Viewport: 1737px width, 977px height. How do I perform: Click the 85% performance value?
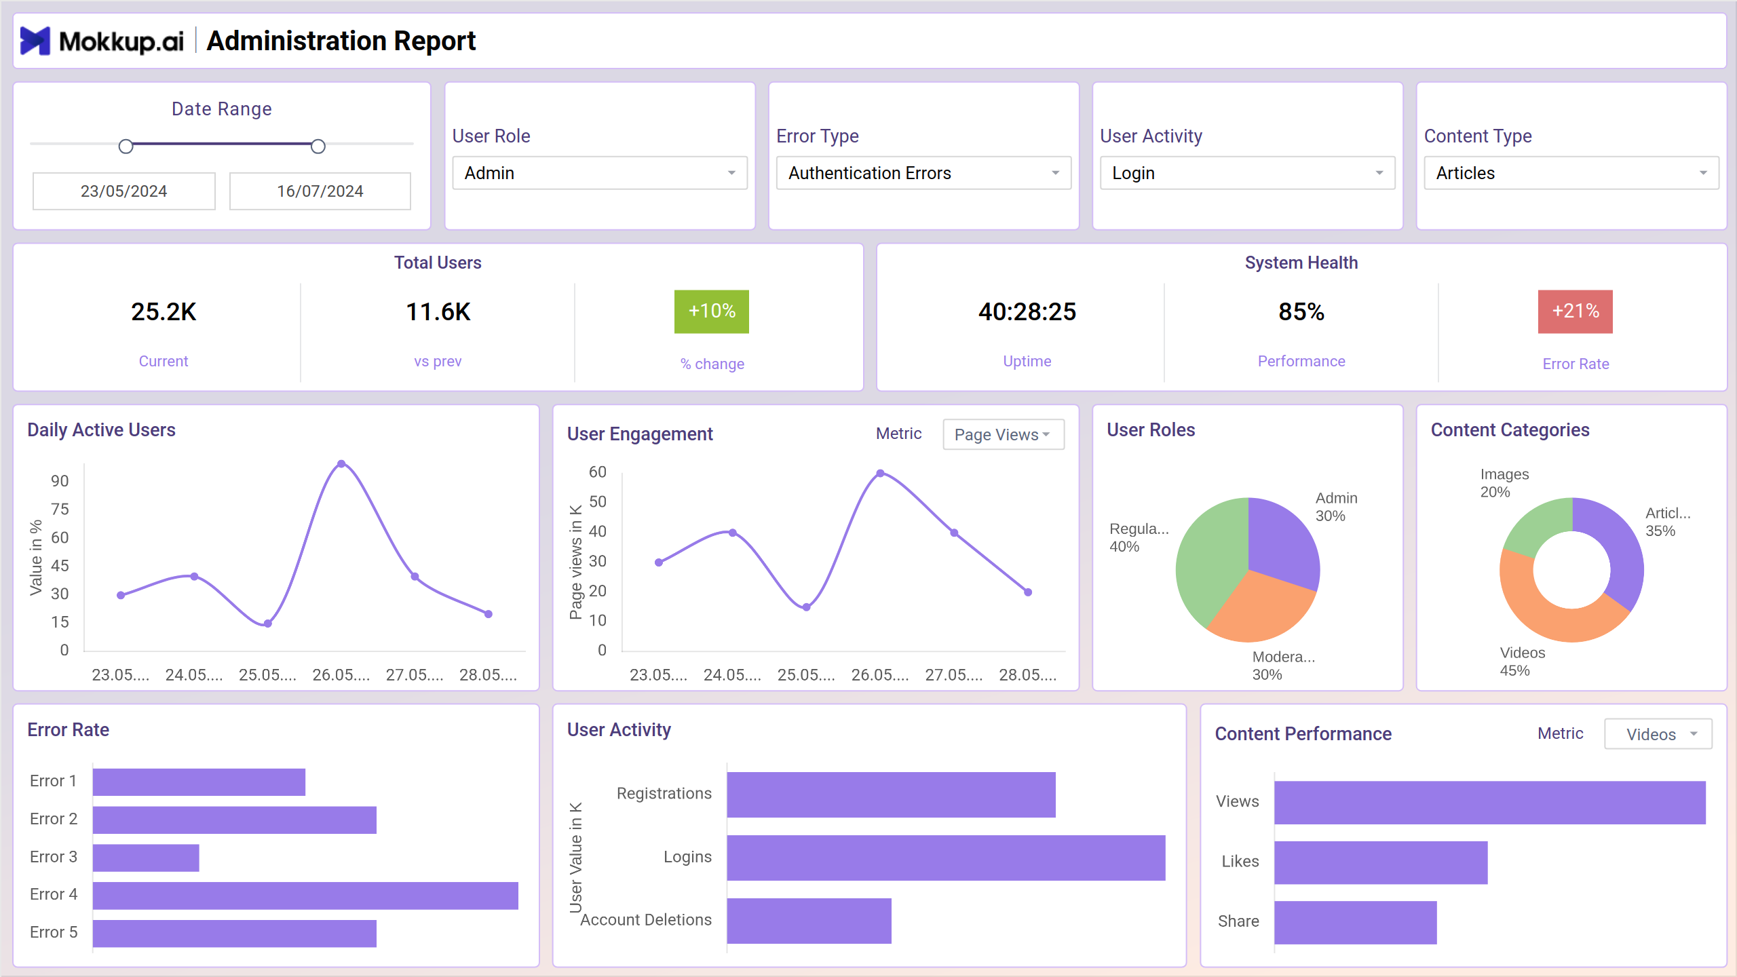1301,312
